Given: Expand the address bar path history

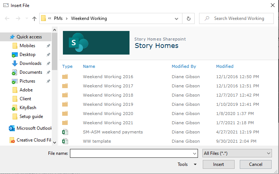Looking at the screenshot, I should 177,18.
